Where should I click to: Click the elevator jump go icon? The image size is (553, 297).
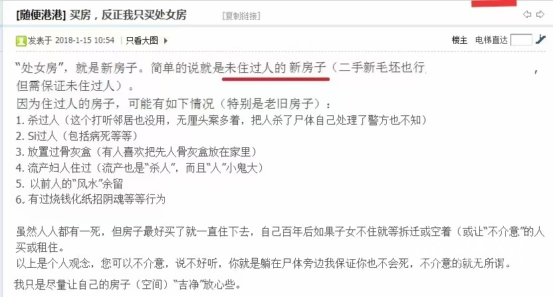540,40
